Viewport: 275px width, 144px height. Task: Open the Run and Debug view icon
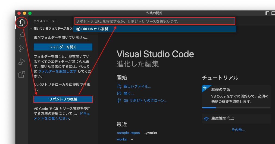point(21,62)
